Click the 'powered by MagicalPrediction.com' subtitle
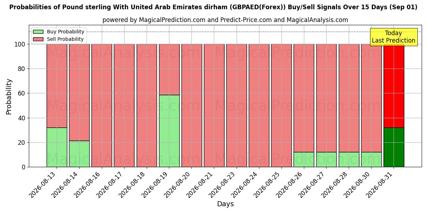 click(x=225, y=20)
